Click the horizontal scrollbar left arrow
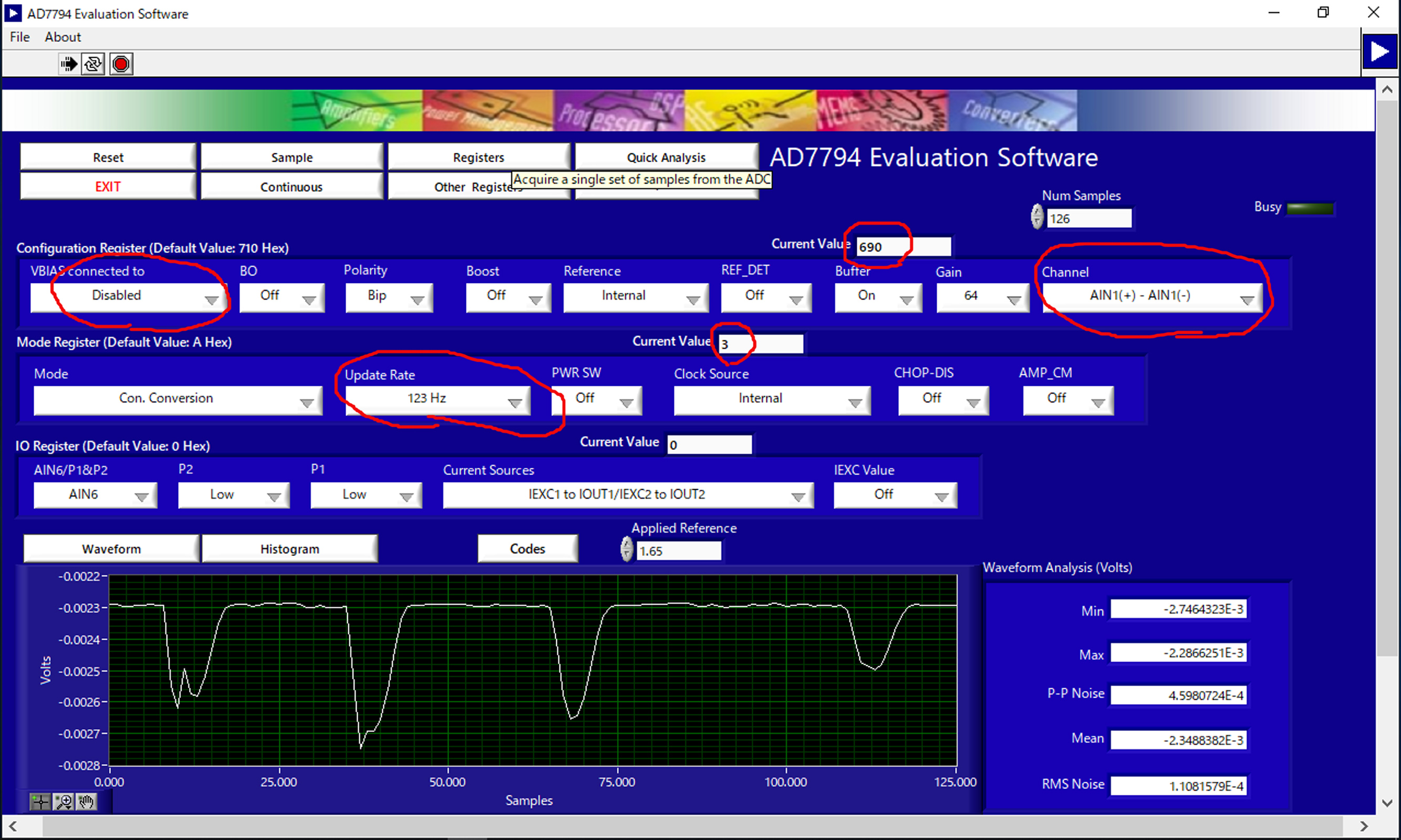 13,827
